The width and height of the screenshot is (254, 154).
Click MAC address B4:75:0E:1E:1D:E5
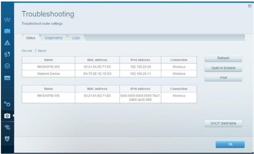(x=97, y=74)
